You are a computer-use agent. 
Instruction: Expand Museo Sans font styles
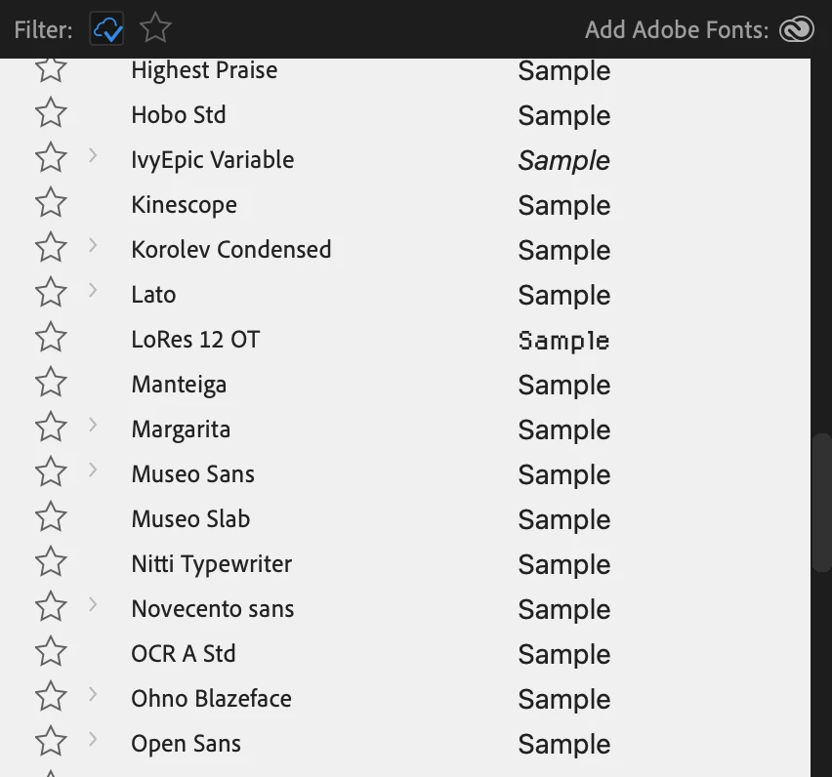pos(93,470)
